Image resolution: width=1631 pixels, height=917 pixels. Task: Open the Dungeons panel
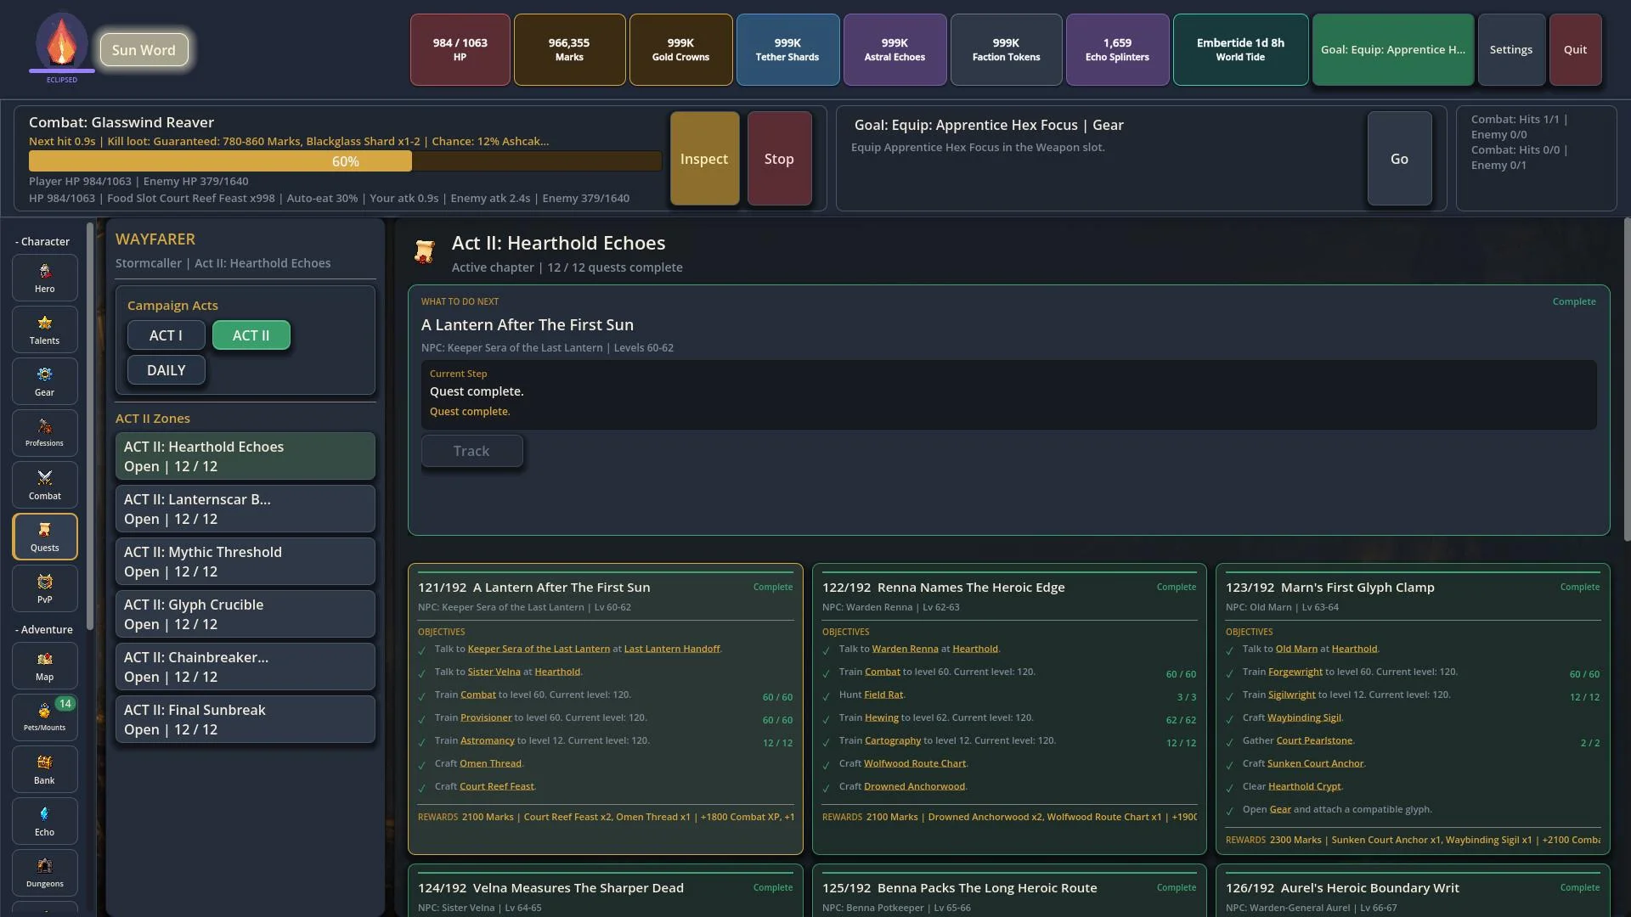[x=45, y=873]
